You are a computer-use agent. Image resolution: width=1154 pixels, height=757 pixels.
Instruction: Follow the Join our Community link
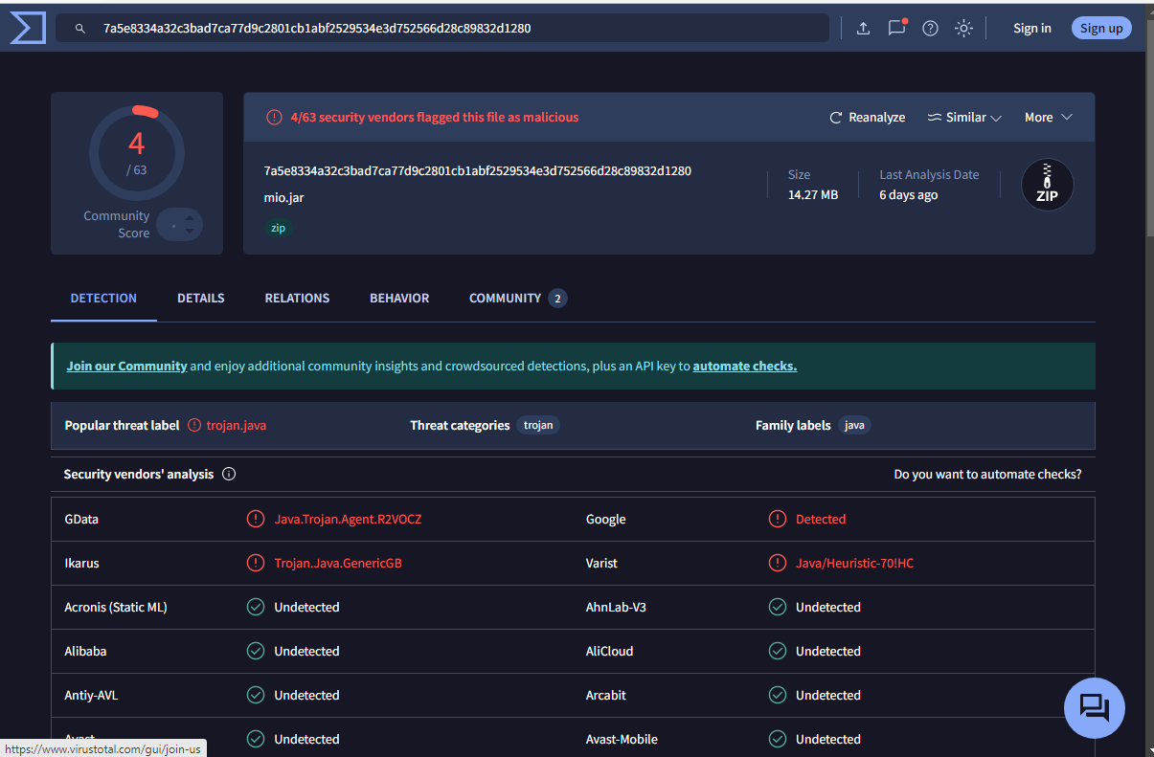[x=126, y=366]
